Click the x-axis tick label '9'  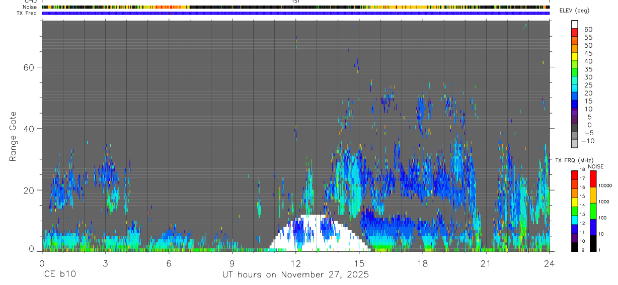[232, 264]
